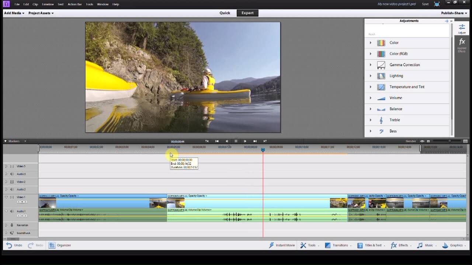Click the timeline zoom slider handle
Screen dimensions: 472x265
pos(449,141)
